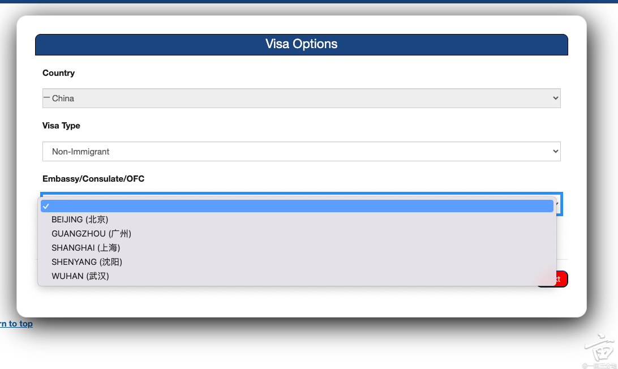Image resolution: width=618 pixels, height=369 pixels.
Task: Choose GUANGZHOU (广州) consulate option
Action: [91, 234]
